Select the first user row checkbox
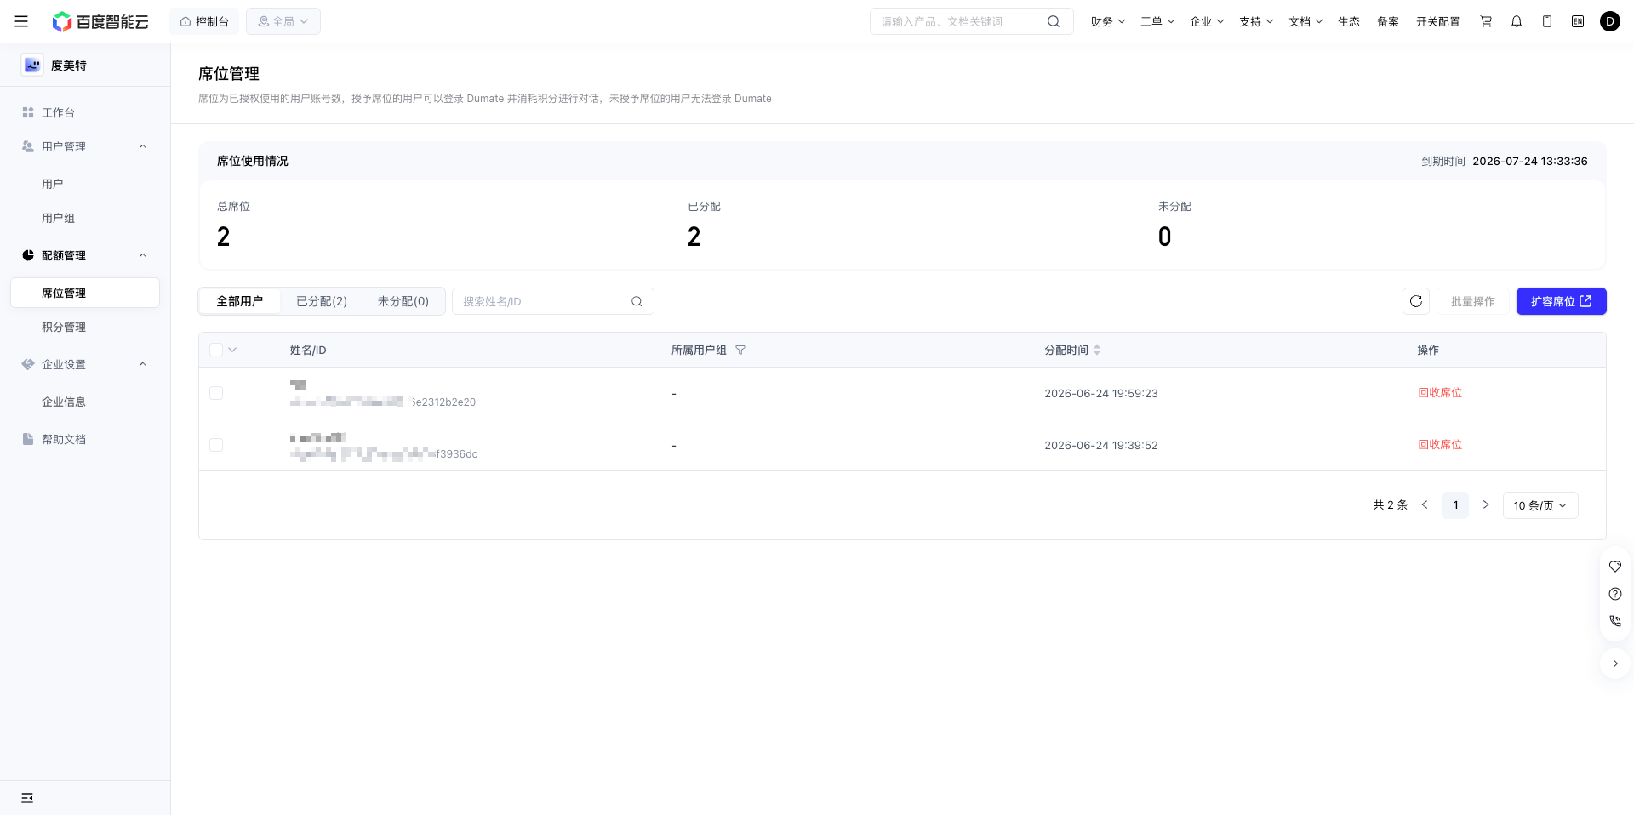 216,393
